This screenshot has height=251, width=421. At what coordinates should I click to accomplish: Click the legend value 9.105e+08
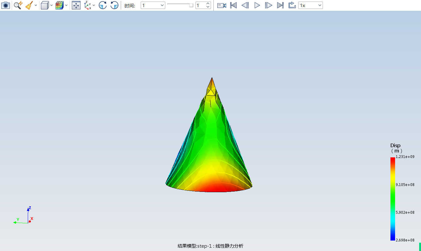(405, 185)
